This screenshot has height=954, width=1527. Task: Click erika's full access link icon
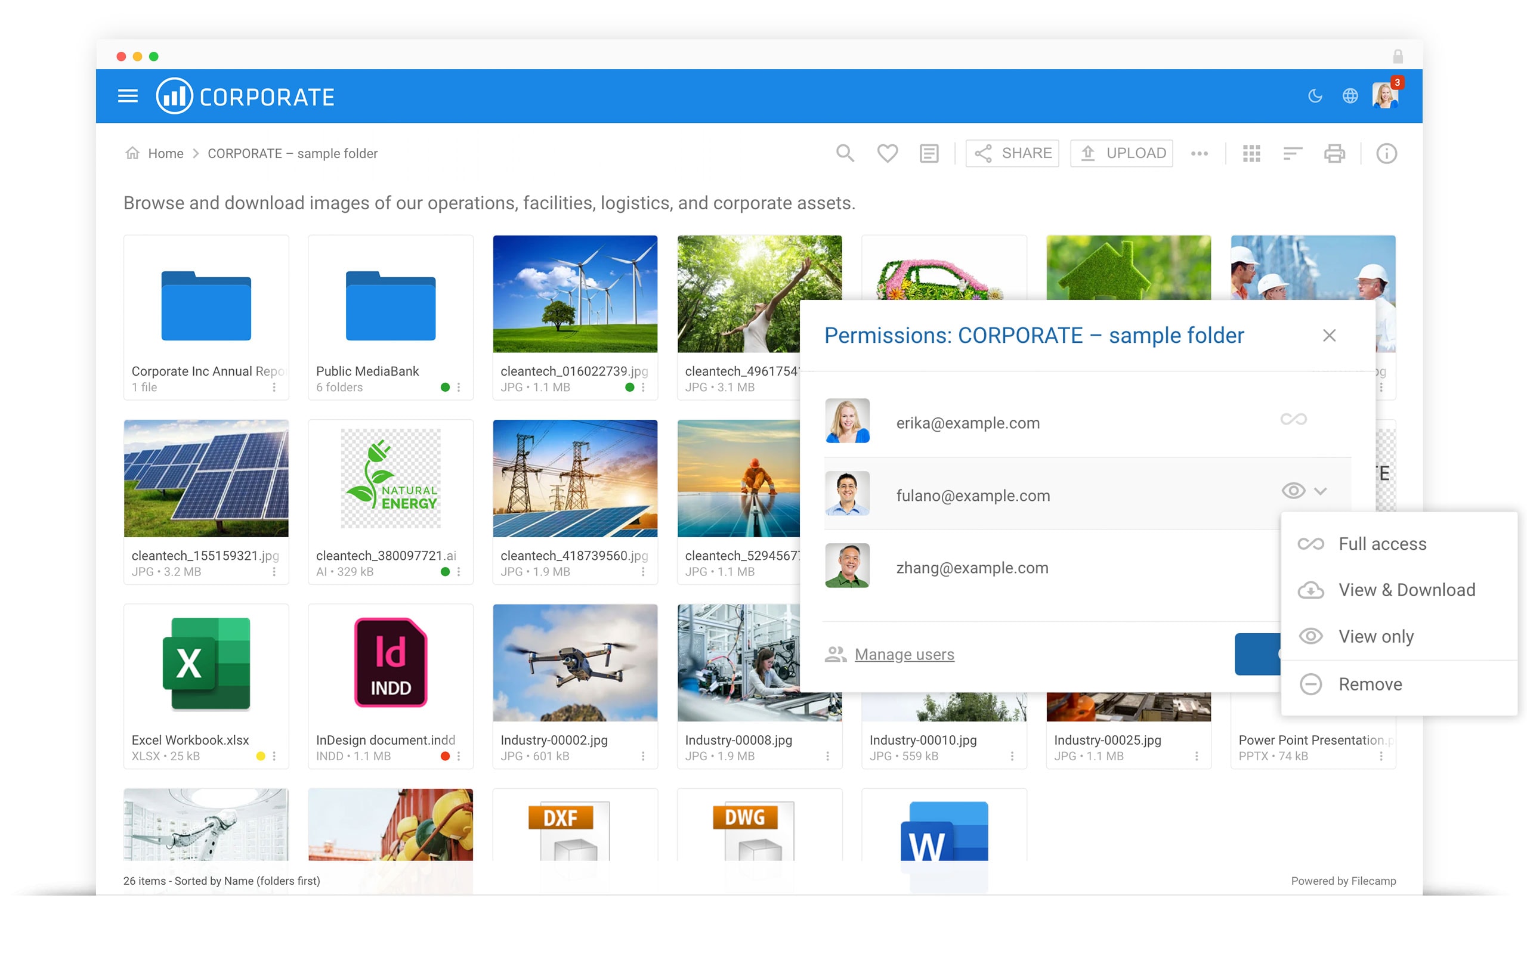coord(1293,419)
